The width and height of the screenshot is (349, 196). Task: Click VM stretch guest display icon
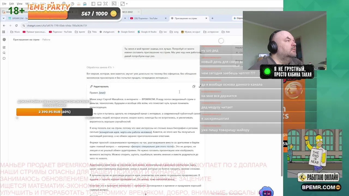pyautogui.click(x=122, y=4)
